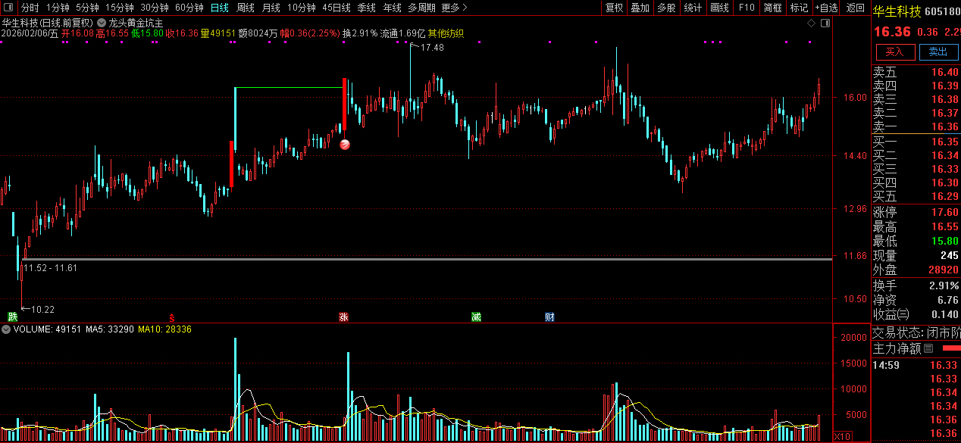Click the red 买入 buy button

(895, 51)
